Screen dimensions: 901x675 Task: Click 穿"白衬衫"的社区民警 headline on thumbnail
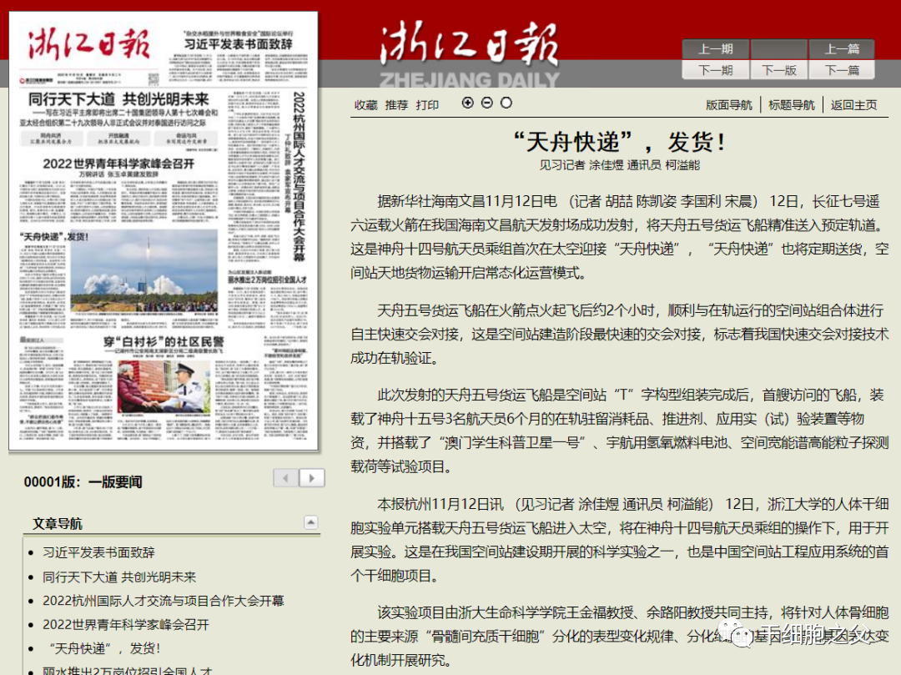tap(164, 342)
